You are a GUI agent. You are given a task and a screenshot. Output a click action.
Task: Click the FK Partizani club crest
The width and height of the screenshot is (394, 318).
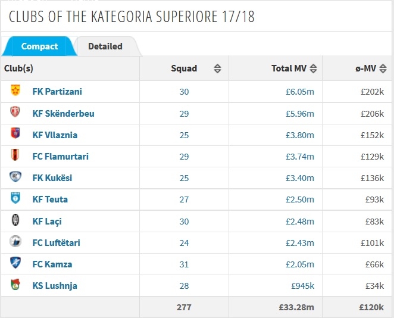[x=15, y=91]
